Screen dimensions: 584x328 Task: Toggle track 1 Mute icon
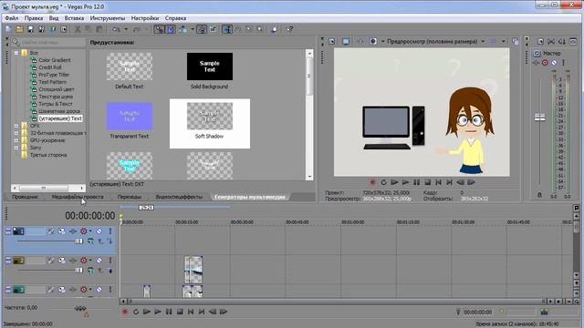[x=99, y=231]
